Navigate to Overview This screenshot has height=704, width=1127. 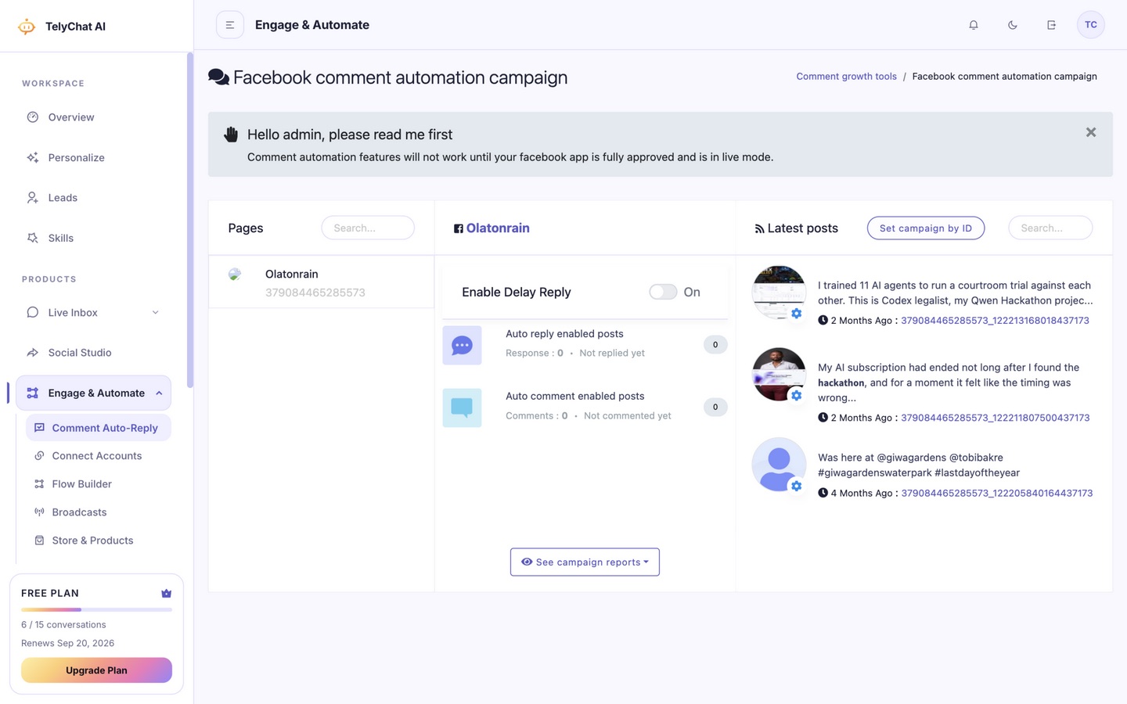(93, 117)
